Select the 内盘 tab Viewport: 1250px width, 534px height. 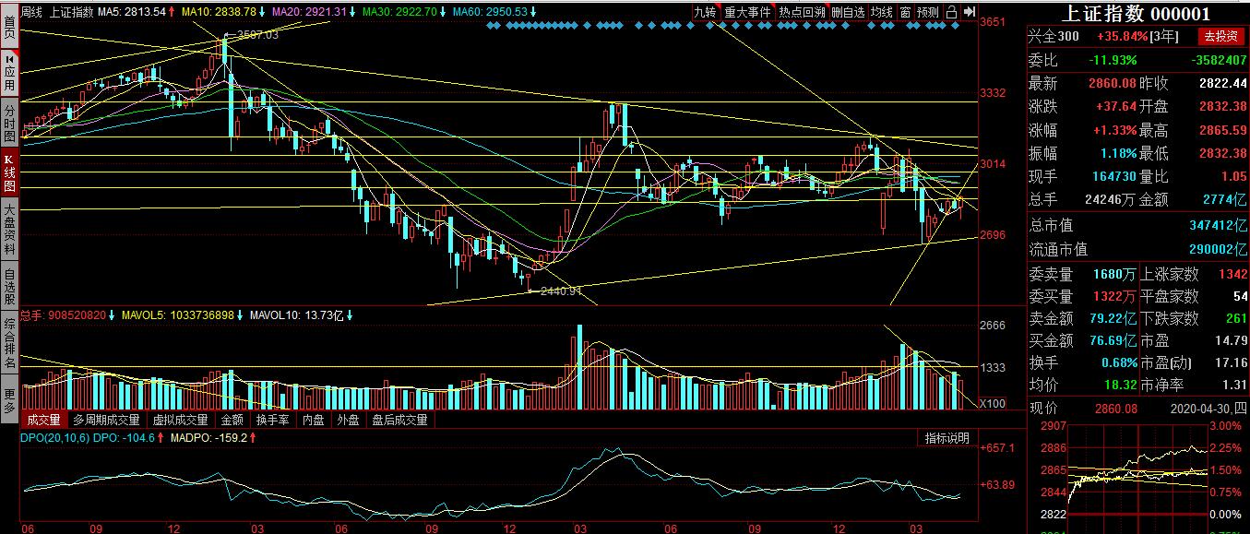(x=315, y=420)
